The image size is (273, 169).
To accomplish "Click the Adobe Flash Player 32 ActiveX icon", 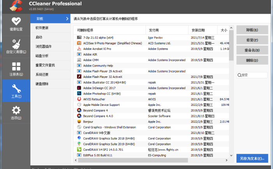I will coord(79,77).
